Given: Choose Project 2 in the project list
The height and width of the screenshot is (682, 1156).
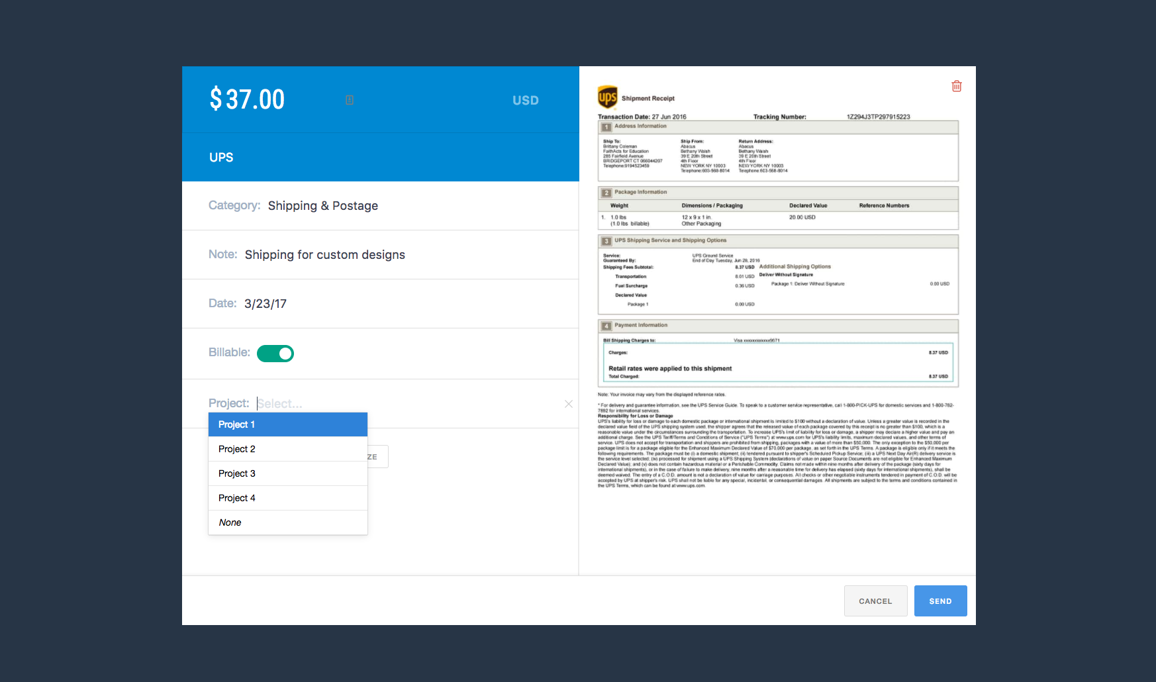Looking at the screenshot, I should pos(288,449).
